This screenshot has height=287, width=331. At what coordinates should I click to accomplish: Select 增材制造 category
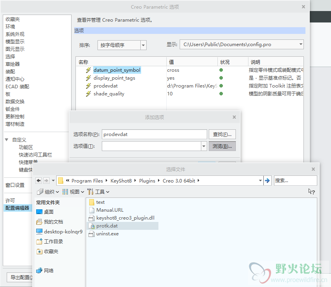[x=15, y=124]
